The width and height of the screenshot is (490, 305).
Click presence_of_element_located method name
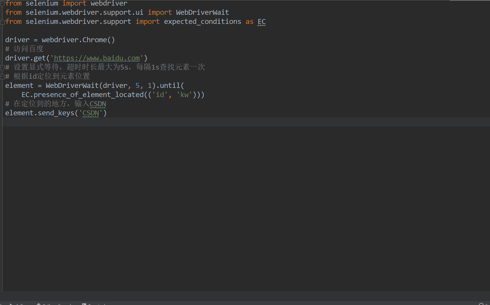click(89, 95)
